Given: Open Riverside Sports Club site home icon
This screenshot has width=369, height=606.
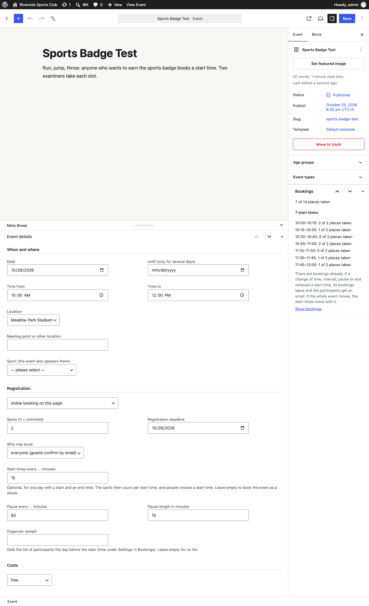Looking at the screenshot, I should (15, 5).
